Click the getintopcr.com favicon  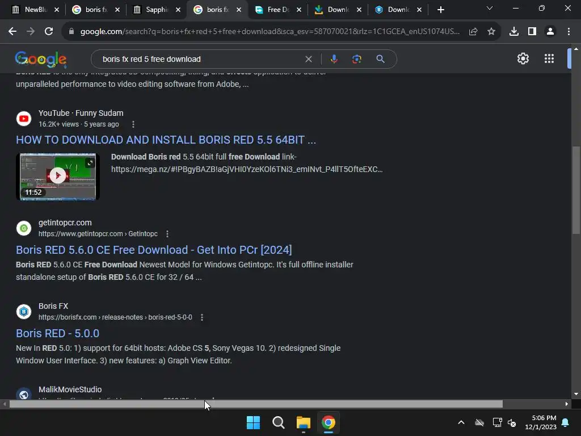[x=24, y=228]
